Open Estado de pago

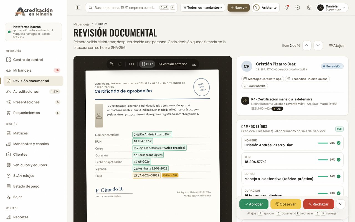pyautogui.click(x=33, y=186)
